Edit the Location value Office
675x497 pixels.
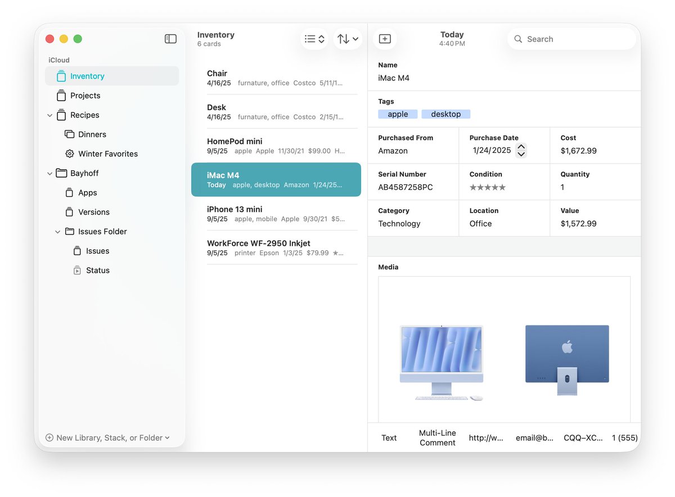[480, 224]
